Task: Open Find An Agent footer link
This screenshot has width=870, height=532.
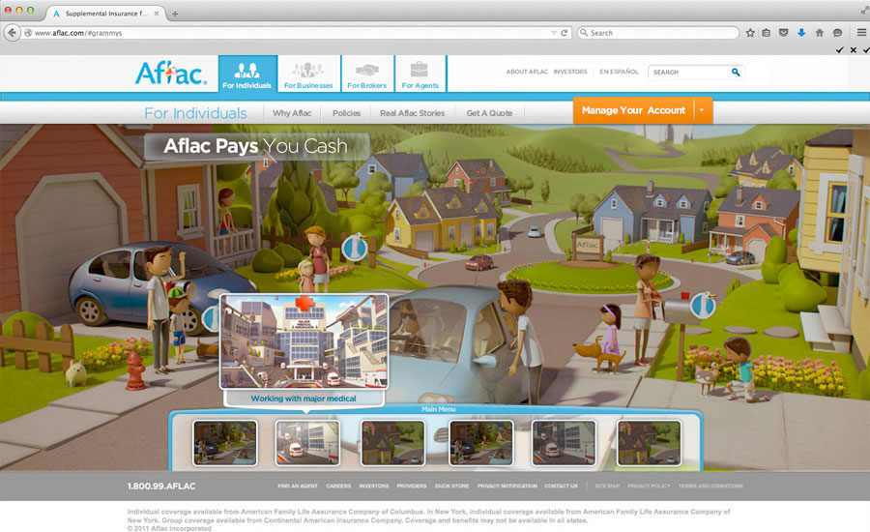Action: [298, 486]
